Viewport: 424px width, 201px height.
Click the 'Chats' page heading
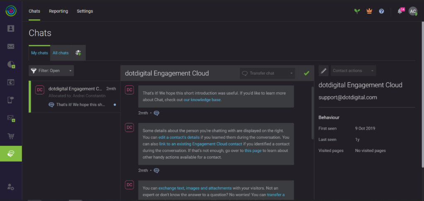(x=40, y=33)
